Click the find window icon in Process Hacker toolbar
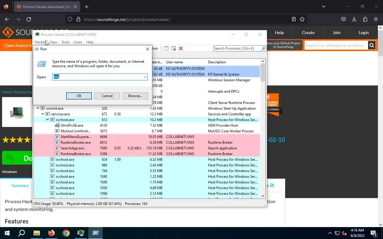Viewport: 383px width, 239px height. click(x=166, y=48)
